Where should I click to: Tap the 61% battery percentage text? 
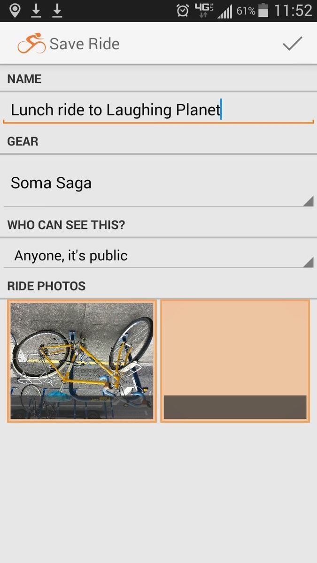click(246, 10)
